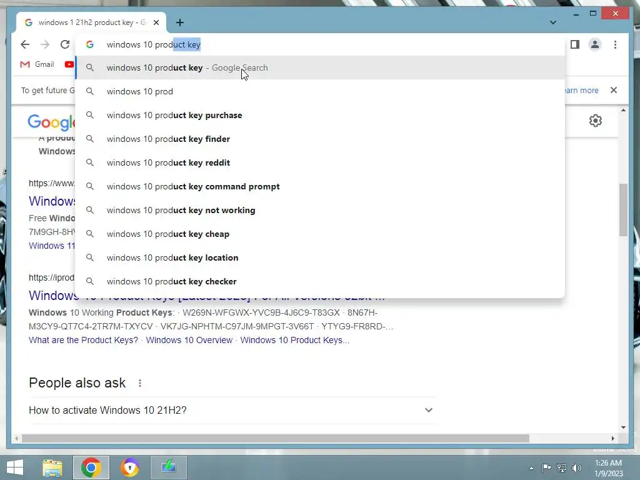Choose 'windows 10 product key command prompt' suggestion
Viewport: 640px width, 480px height.
click(320, 186)
